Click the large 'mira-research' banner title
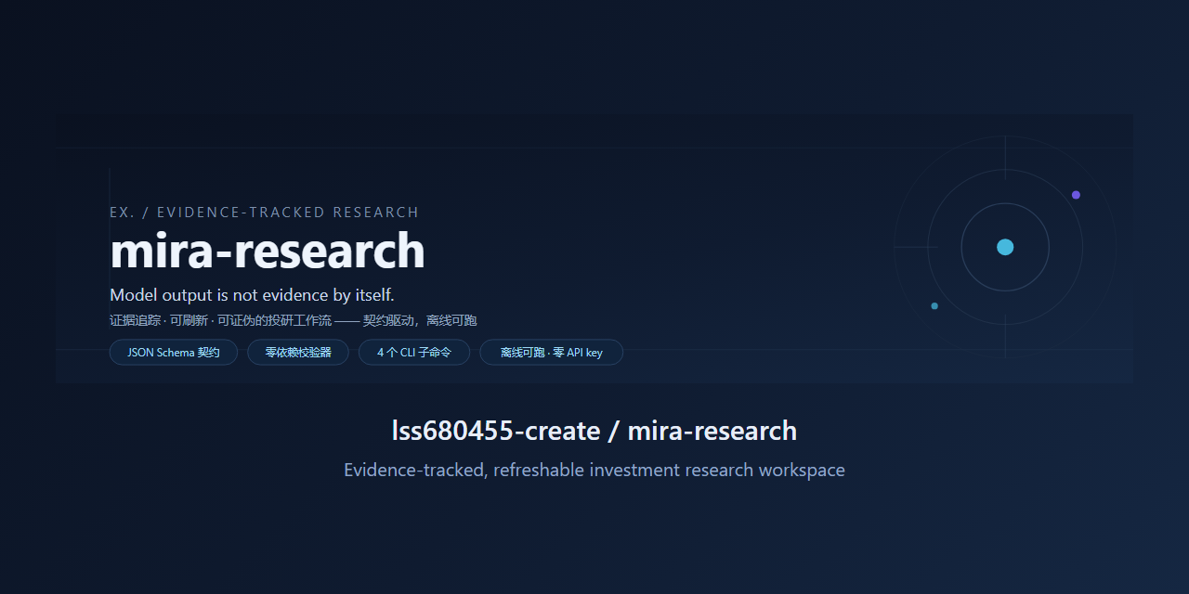This screenshot has width=1189, height=594. click(x=268, y=251)
